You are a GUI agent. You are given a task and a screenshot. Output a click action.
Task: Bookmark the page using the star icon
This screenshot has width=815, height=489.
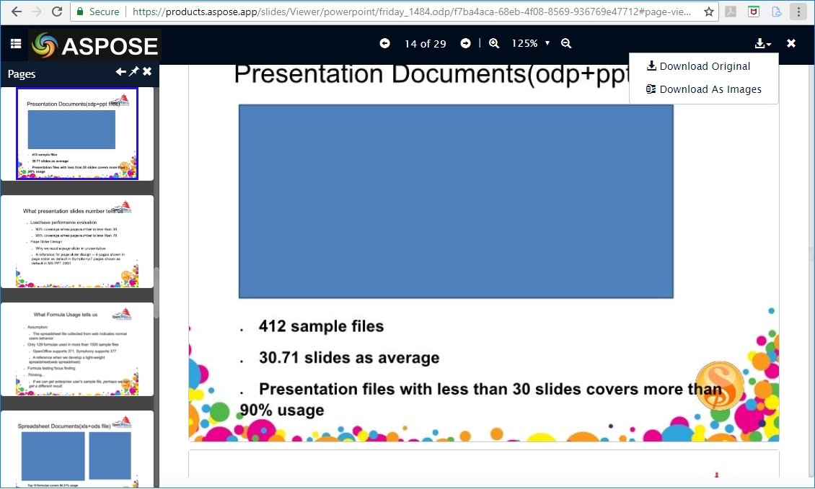pos(709,12)
